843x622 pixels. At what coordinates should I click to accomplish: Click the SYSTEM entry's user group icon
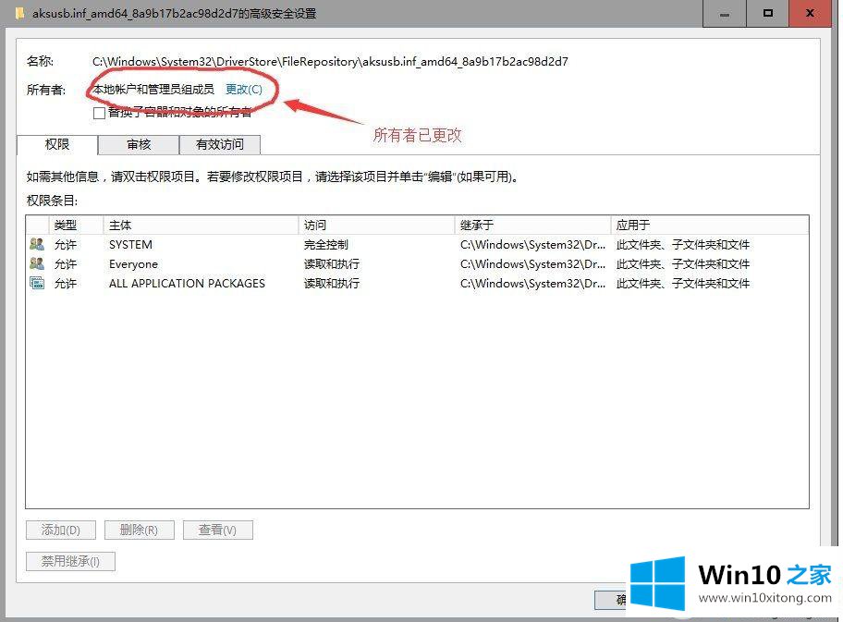tap(37, 245)
